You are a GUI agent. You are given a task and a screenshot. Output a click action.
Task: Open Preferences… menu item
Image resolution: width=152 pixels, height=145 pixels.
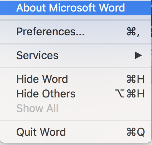tap(76, 31)
